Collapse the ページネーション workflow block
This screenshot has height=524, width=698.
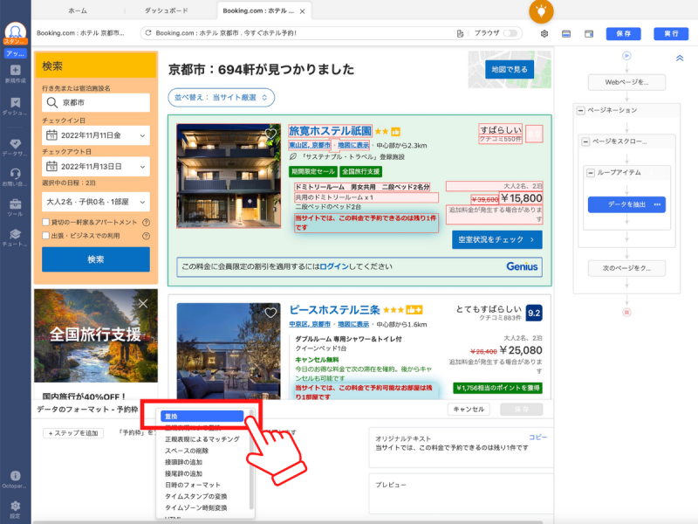(x=581, y=111)
